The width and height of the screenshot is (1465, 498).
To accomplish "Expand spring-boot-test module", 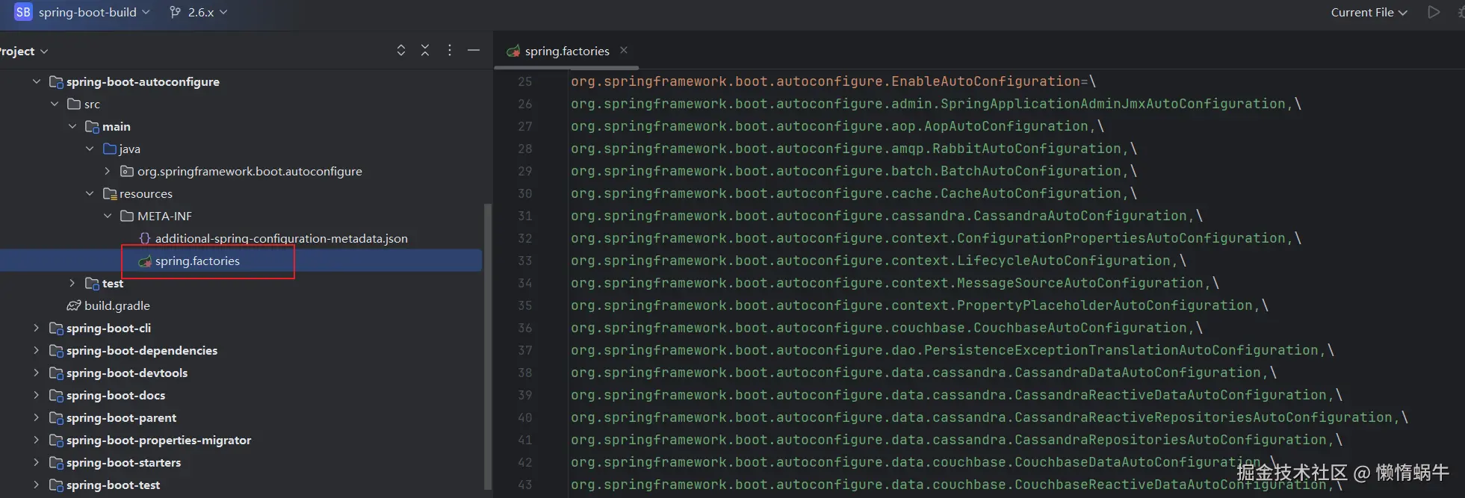I will tap(36, 485).
